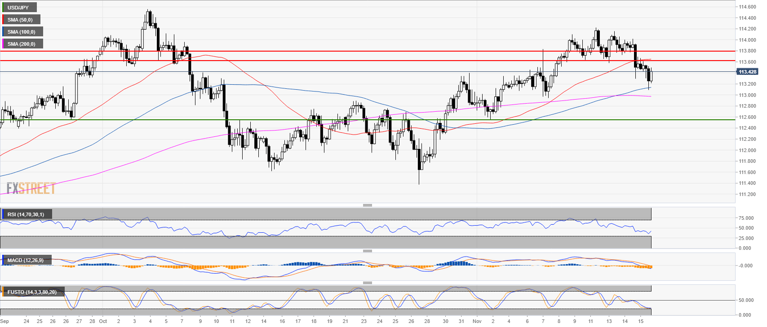The height and width of the screenshot is (327, 767).
Task: Click the 31 date label on time axis
Action: pyautogui.click(x=461, y=321)
